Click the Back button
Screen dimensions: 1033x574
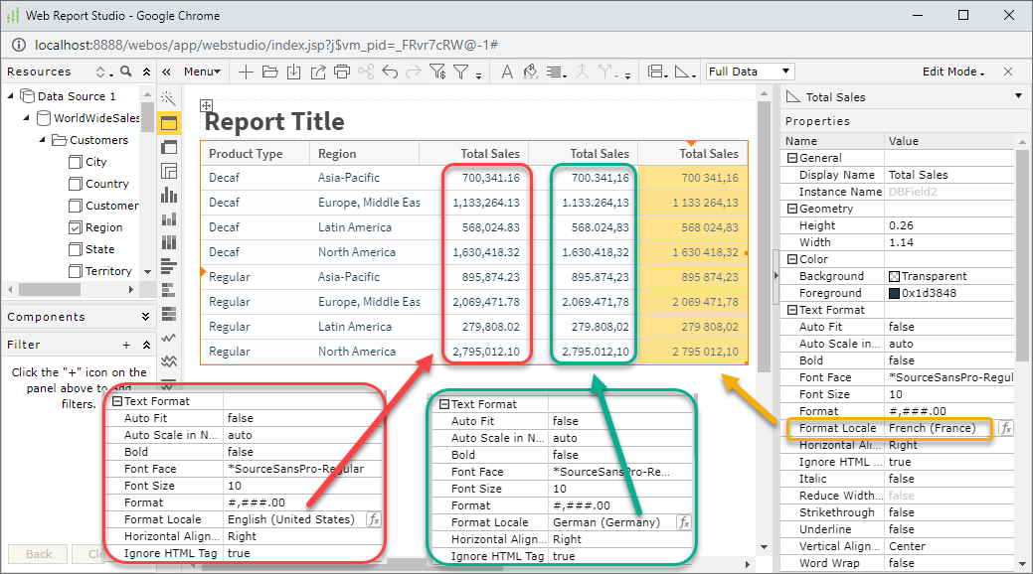tap(38, 554)
